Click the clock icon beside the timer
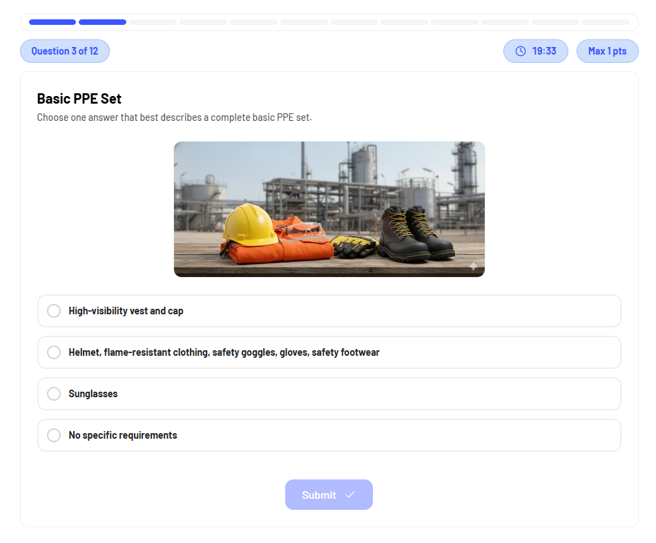The height and width of the screenshot is (543, 656). (x=521, y=51)
